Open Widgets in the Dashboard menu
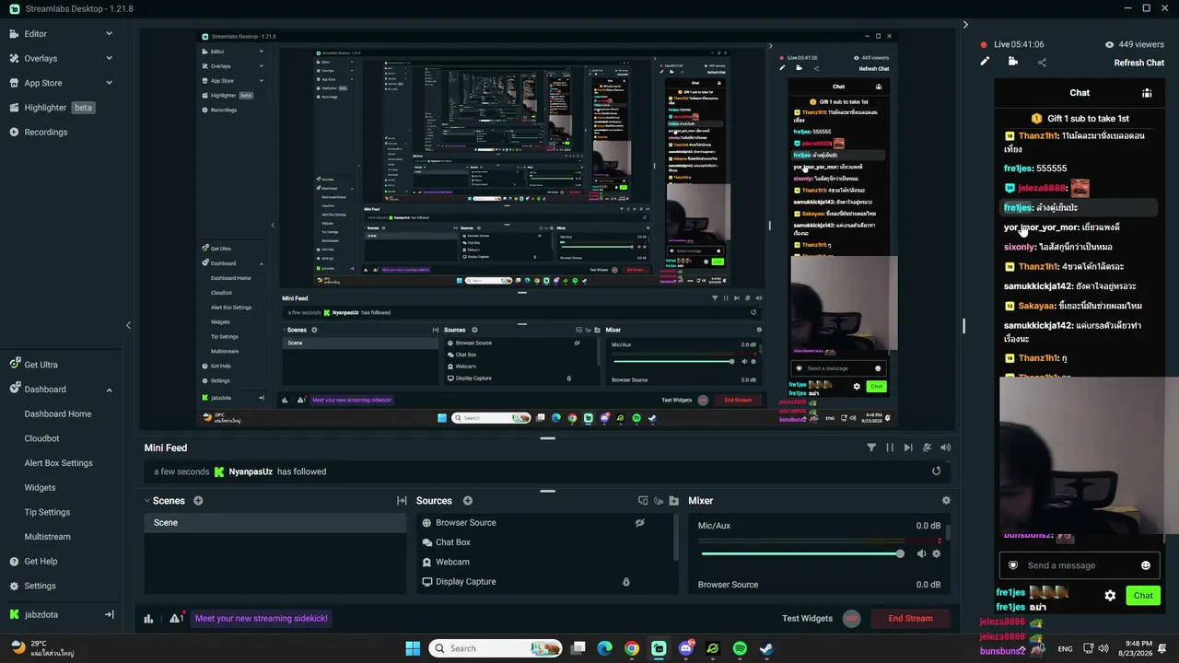 pyautogui.click(x=40, y=488)
